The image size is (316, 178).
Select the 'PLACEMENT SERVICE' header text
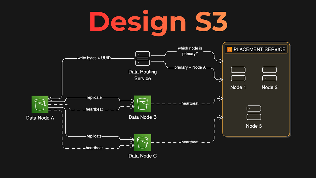pos(259,49)
